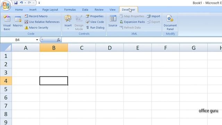The height and width of the screenshot is (125, 222).
Task: Open control Properties
Action: 95,16
